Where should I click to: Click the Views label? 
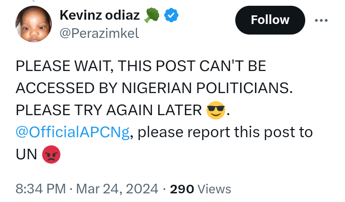[215, 189]
